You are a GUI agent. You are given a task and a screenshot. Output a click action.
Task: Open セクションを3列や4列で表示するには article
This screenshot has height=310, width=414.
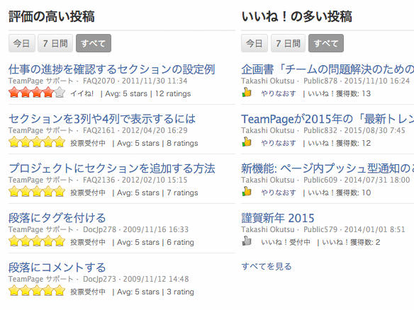tap(102, 119)
